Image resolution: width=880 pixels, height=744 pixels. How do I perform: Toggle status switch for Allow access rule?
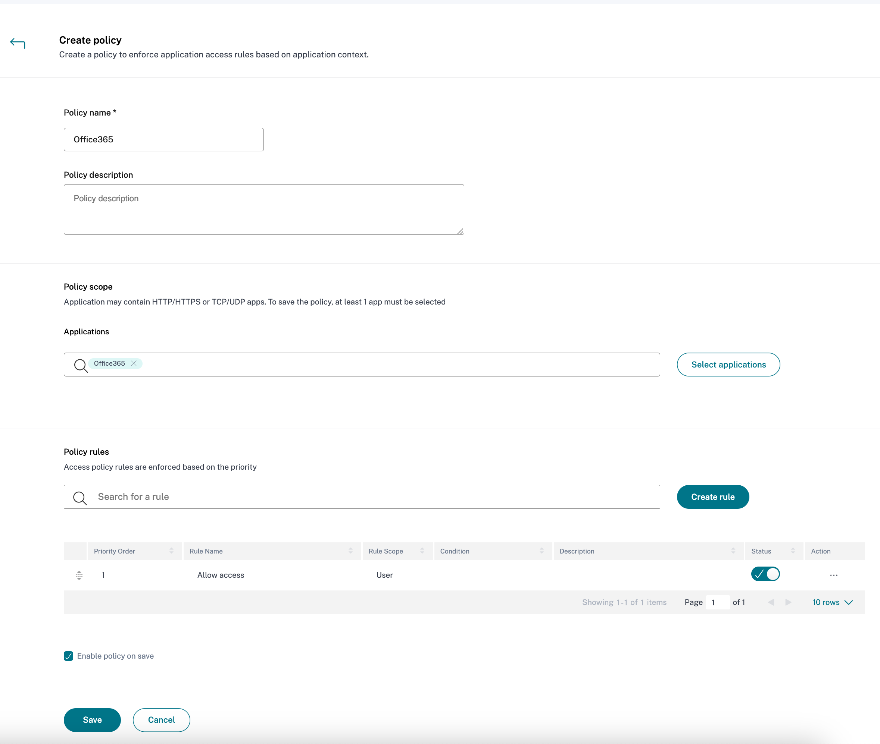click(765, 574)
